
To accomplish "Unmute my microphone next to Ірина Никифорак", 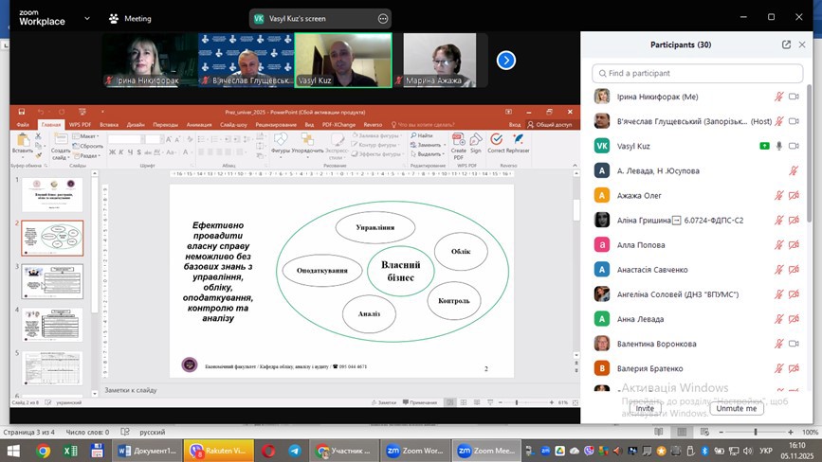I will point(779,96).
